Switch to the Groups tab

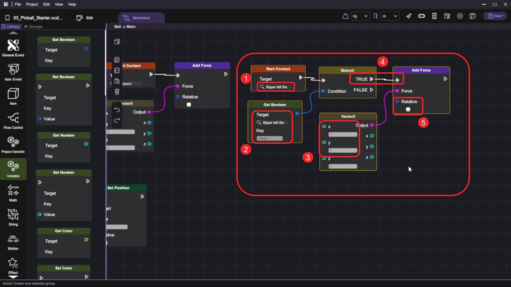pos(34,27)
